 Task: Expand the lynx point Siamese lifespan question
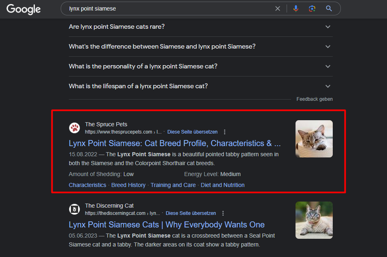[201, 86]
